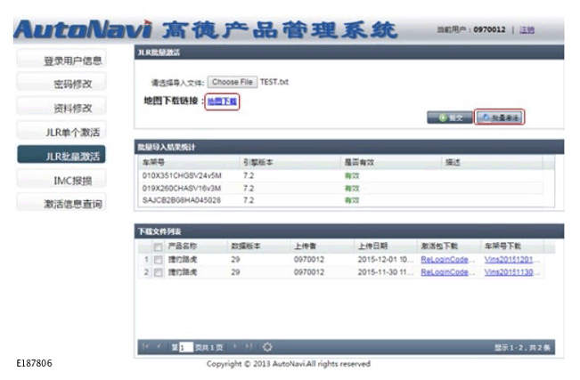Check the checkbox for row 1 捷豹路虎
The image size is (580, 380).
pyautogui.click(x=158, y=260)
